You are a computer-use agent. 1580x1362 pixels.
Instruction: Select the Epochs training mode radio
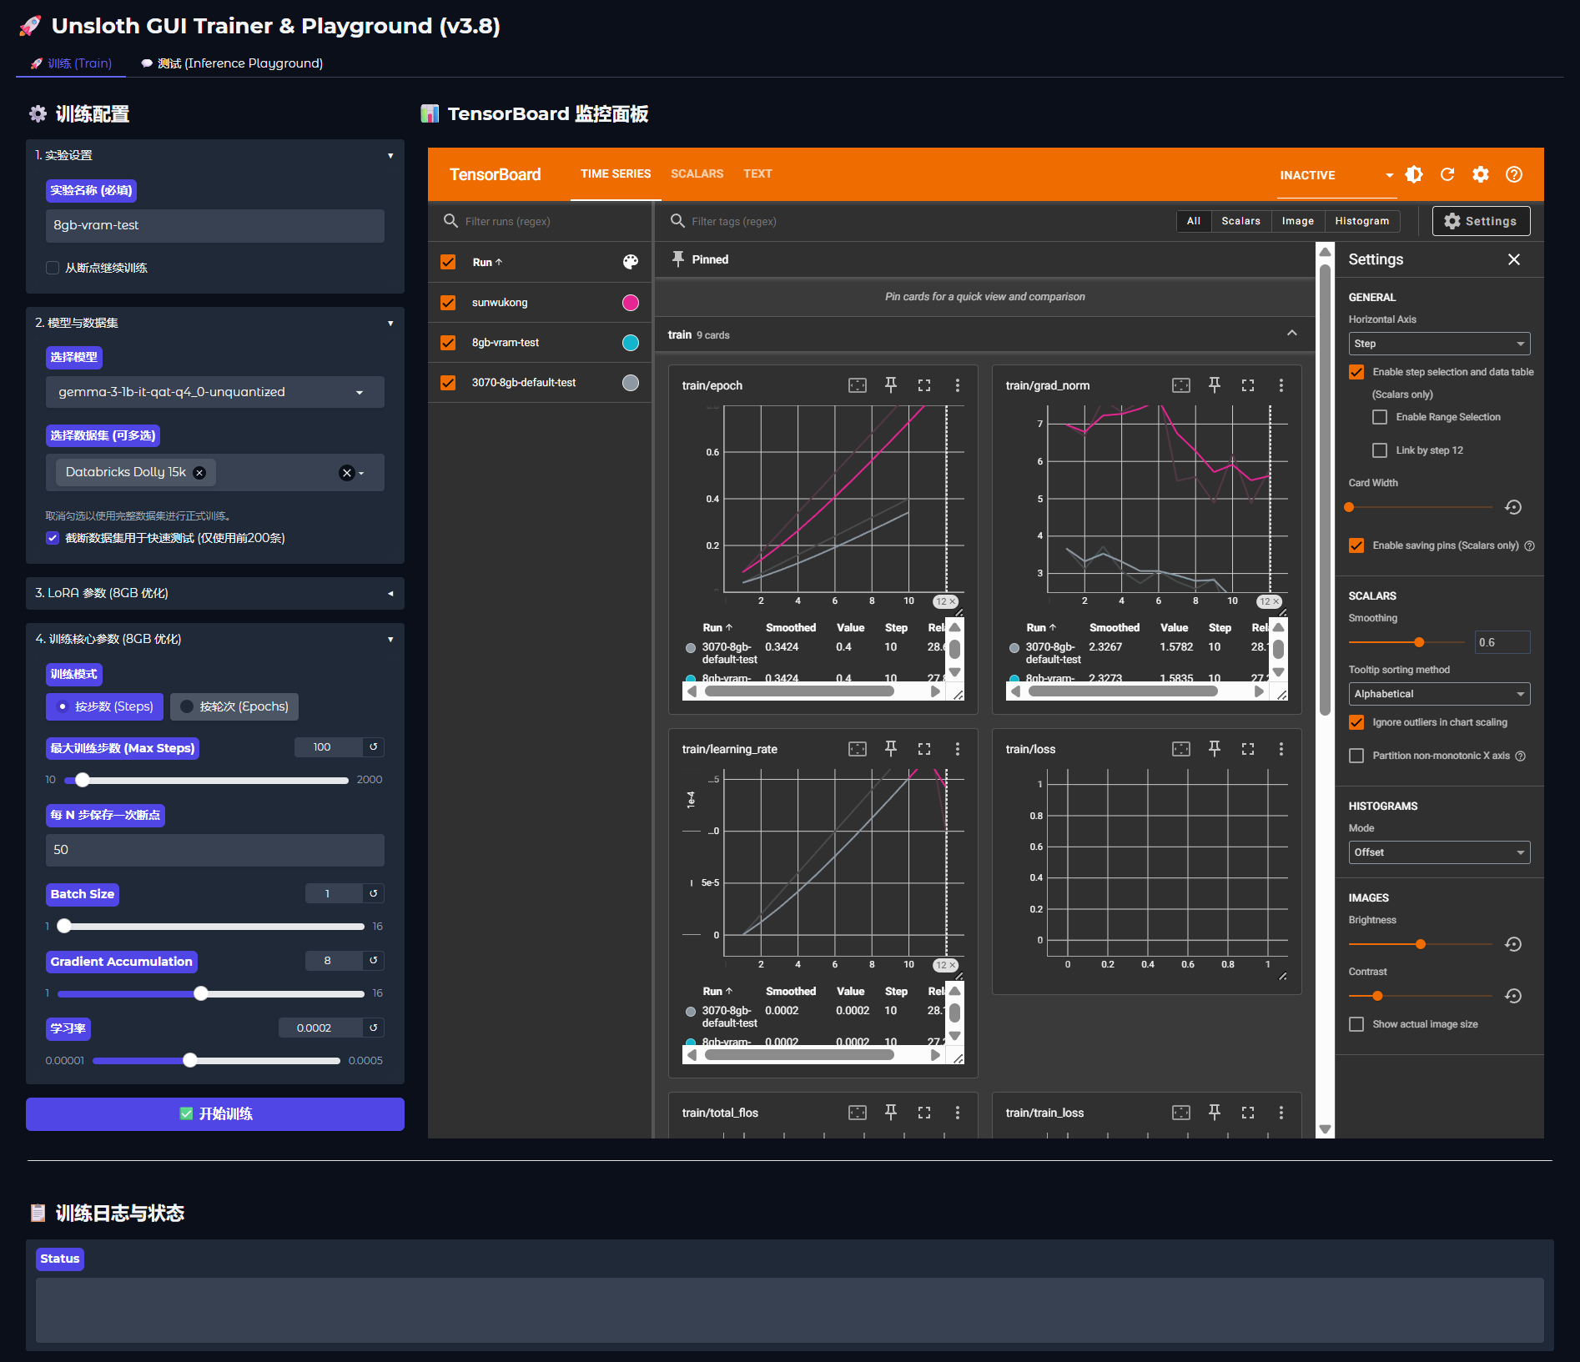point(188,706)
